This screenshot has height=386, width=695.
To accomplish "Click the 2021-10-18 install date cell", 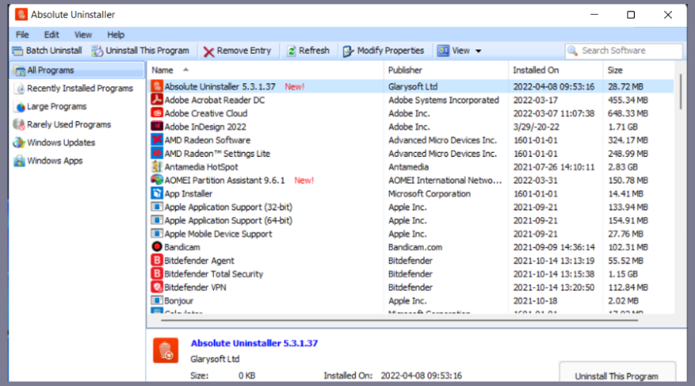I will (535, 300).
